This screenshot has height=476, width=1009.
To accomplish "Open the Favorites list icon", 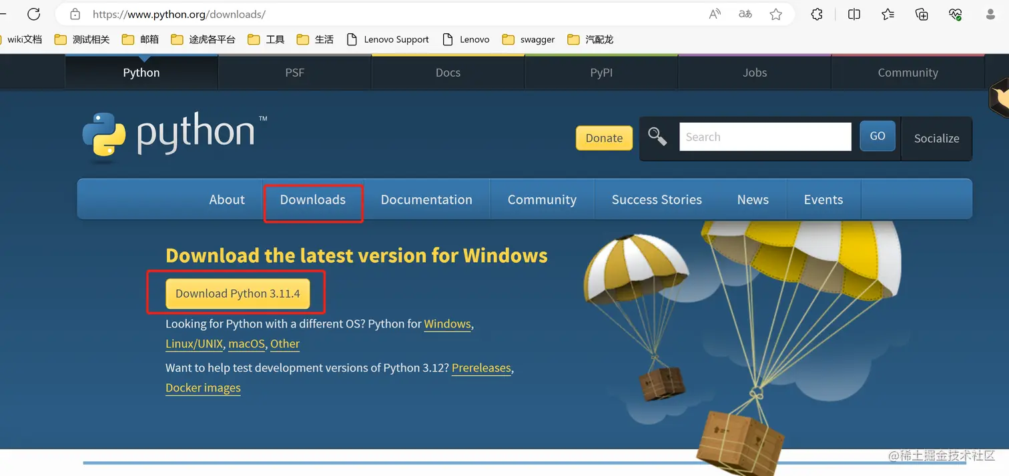I will point(888,14).
